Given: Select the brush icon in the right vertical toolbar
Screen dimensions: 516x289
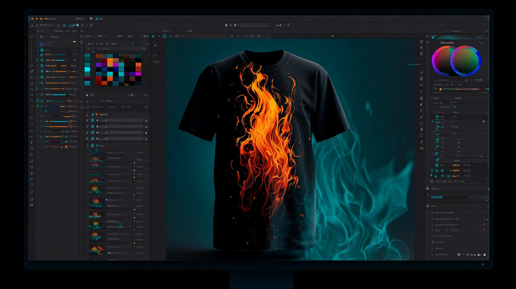Looking at the screenshot, I should [421, 104].
